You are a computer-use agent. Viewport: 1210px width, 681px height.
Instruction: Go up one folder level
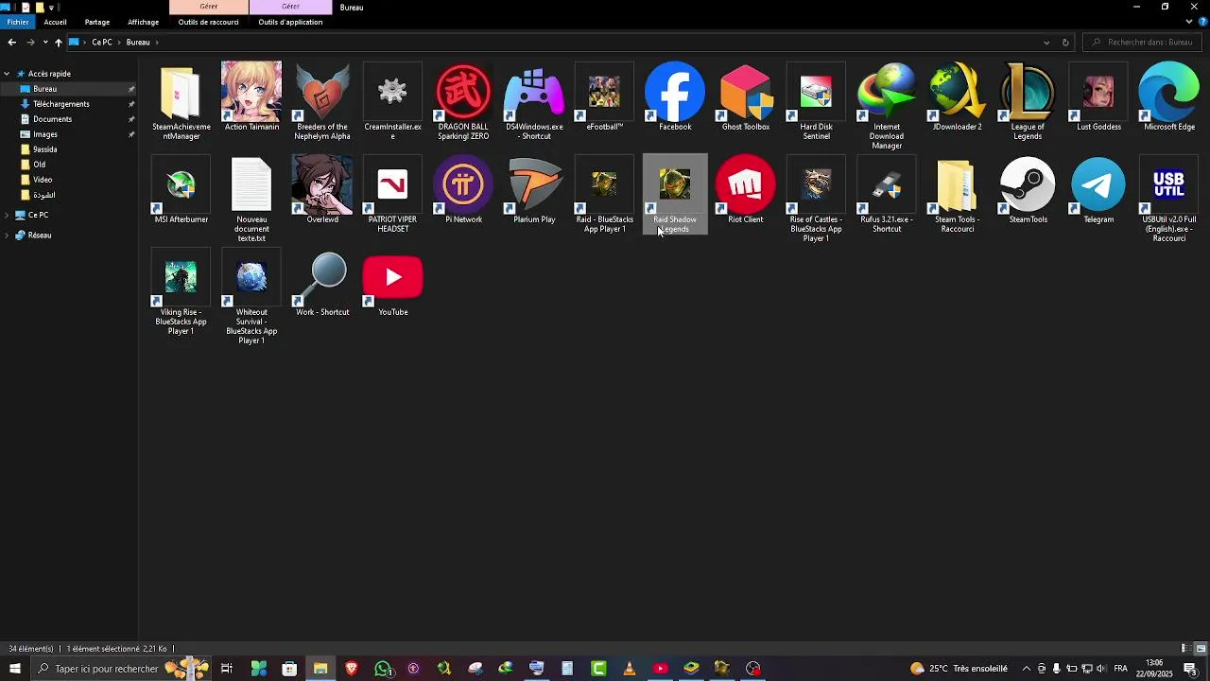[58, 43]
